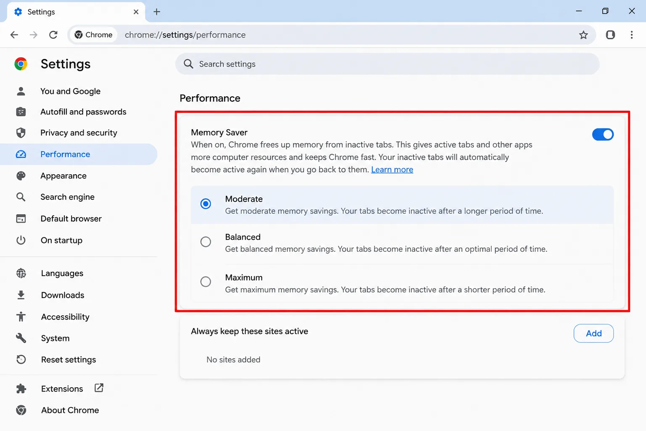Click the 'Performance' page heading
The image size is (646, 431).
pyautogui.click(x=210, y=98)
